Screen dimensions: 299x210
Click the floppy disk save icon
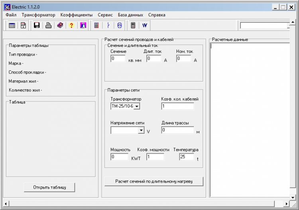click(x=37, y=25)
